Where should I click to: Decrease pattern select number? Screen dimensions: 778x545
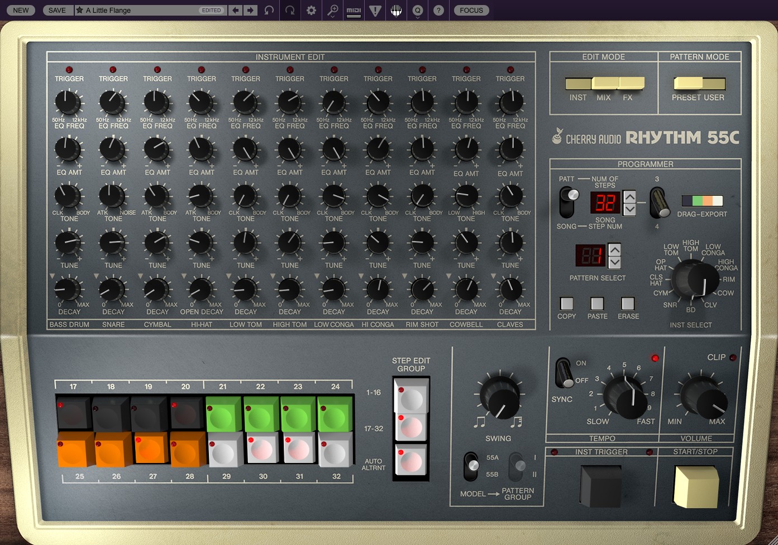point(614,262)
